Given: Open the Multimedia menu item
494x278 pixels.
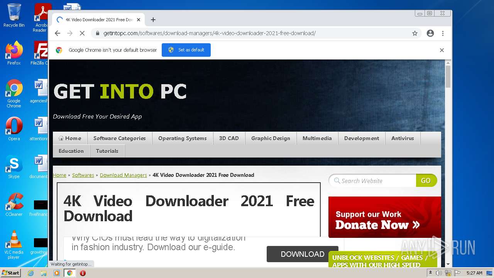Looking at the screenshot, I should tap(317, 138).
